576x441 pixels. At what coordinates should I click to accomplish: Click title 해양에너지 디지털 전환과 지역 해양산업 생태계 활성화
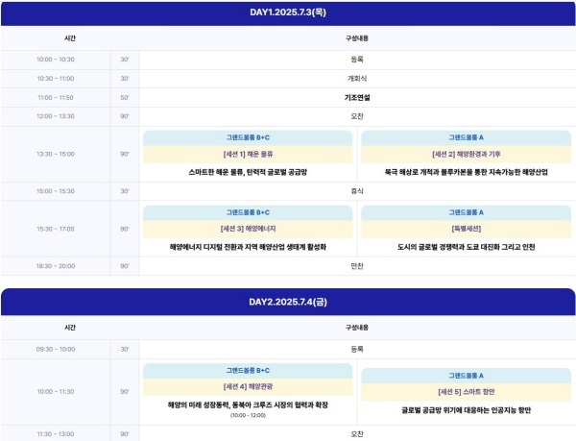(248, 247)
